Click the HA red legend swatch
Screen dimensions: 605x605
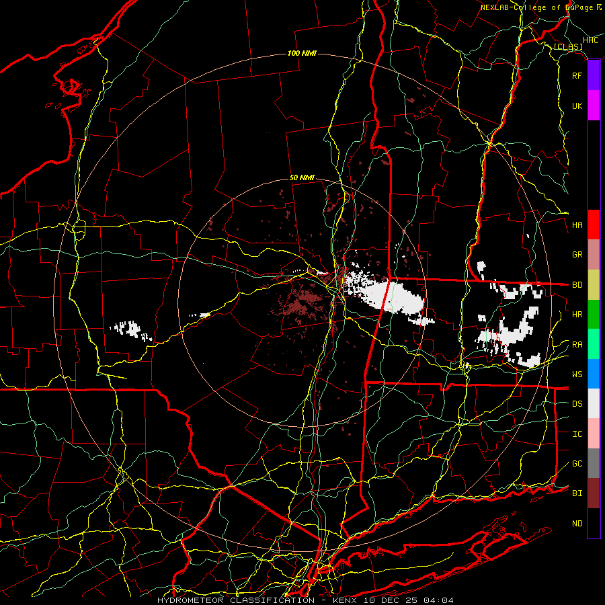point(594,225)
